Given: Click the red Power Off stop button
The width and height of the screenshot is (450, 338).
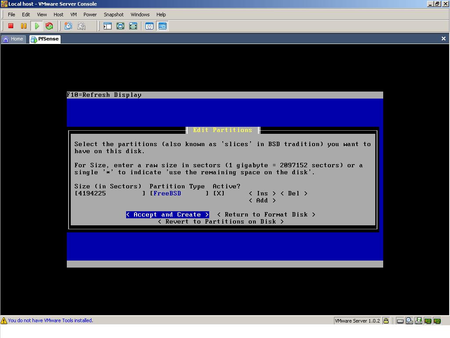Looking at the screenshot, I should pyautogui.click(x=11, y=26).
